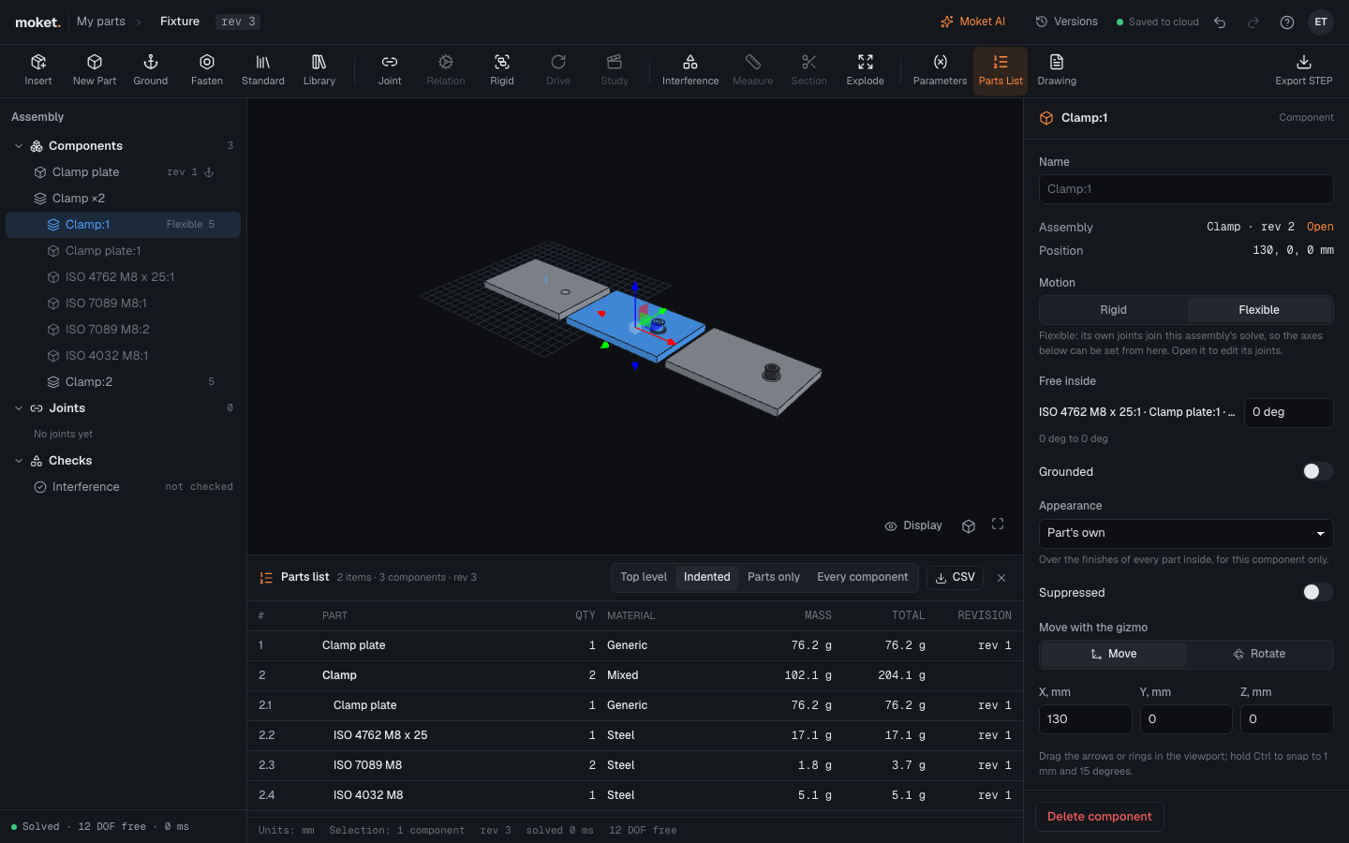Switch parts list to Parts only

[x=774, y=577]
